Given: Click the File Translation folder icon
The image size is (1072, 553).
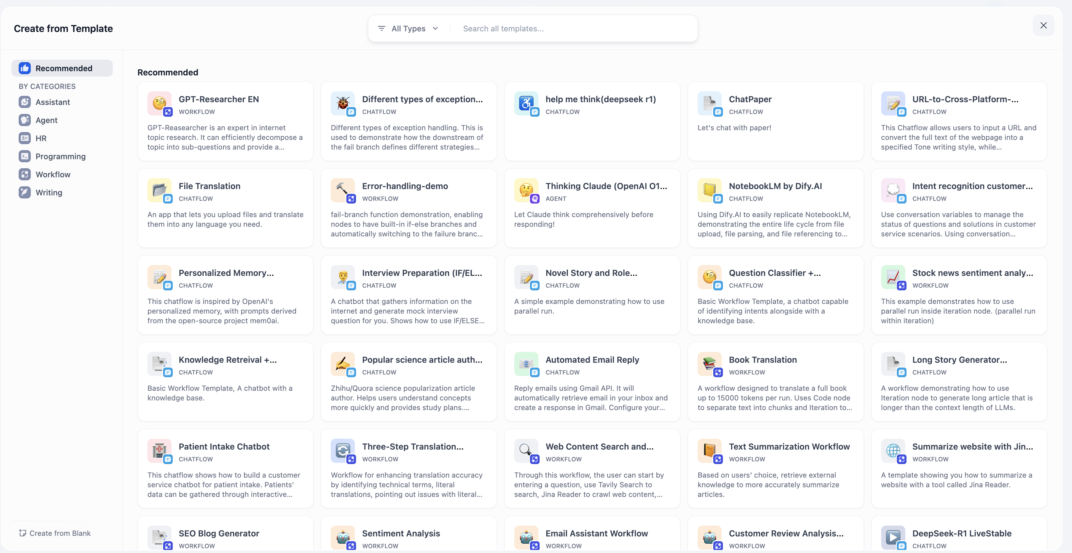Looking at the screenshot, I should click(x=159, y=190).
